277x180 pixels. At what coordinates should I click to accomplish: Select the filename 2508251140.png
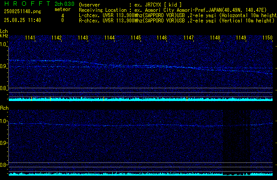pos(22,11)
